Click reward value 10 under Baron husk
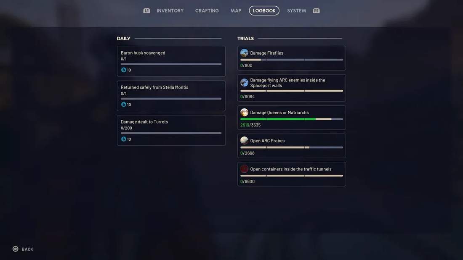 pos(129,70)
